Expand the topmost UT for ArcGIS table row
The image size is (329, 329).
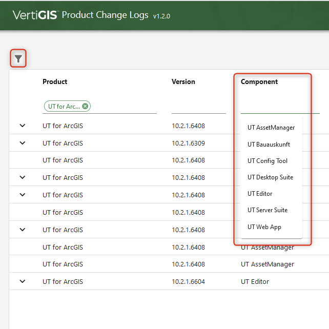pos(23,126)
